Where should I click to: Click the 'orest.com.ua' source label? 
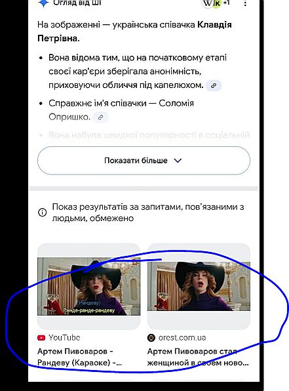[182, 338]
